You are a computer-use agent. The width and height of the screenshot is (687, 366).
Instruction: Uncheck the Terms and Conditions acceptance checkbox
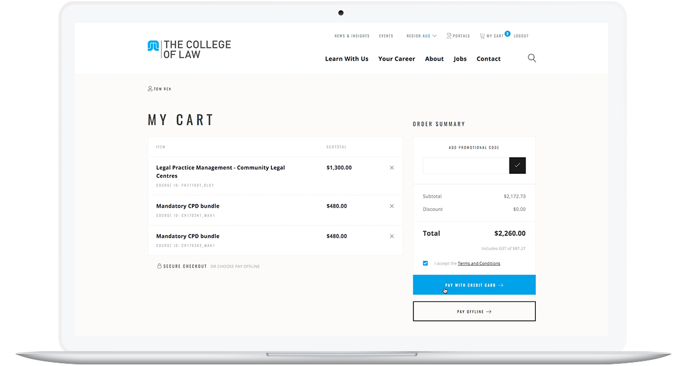coord(425,263)
